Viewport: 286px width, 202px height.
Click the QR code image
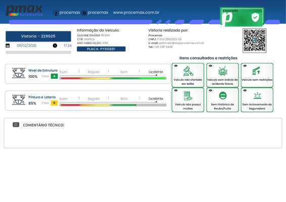point(254,41)
